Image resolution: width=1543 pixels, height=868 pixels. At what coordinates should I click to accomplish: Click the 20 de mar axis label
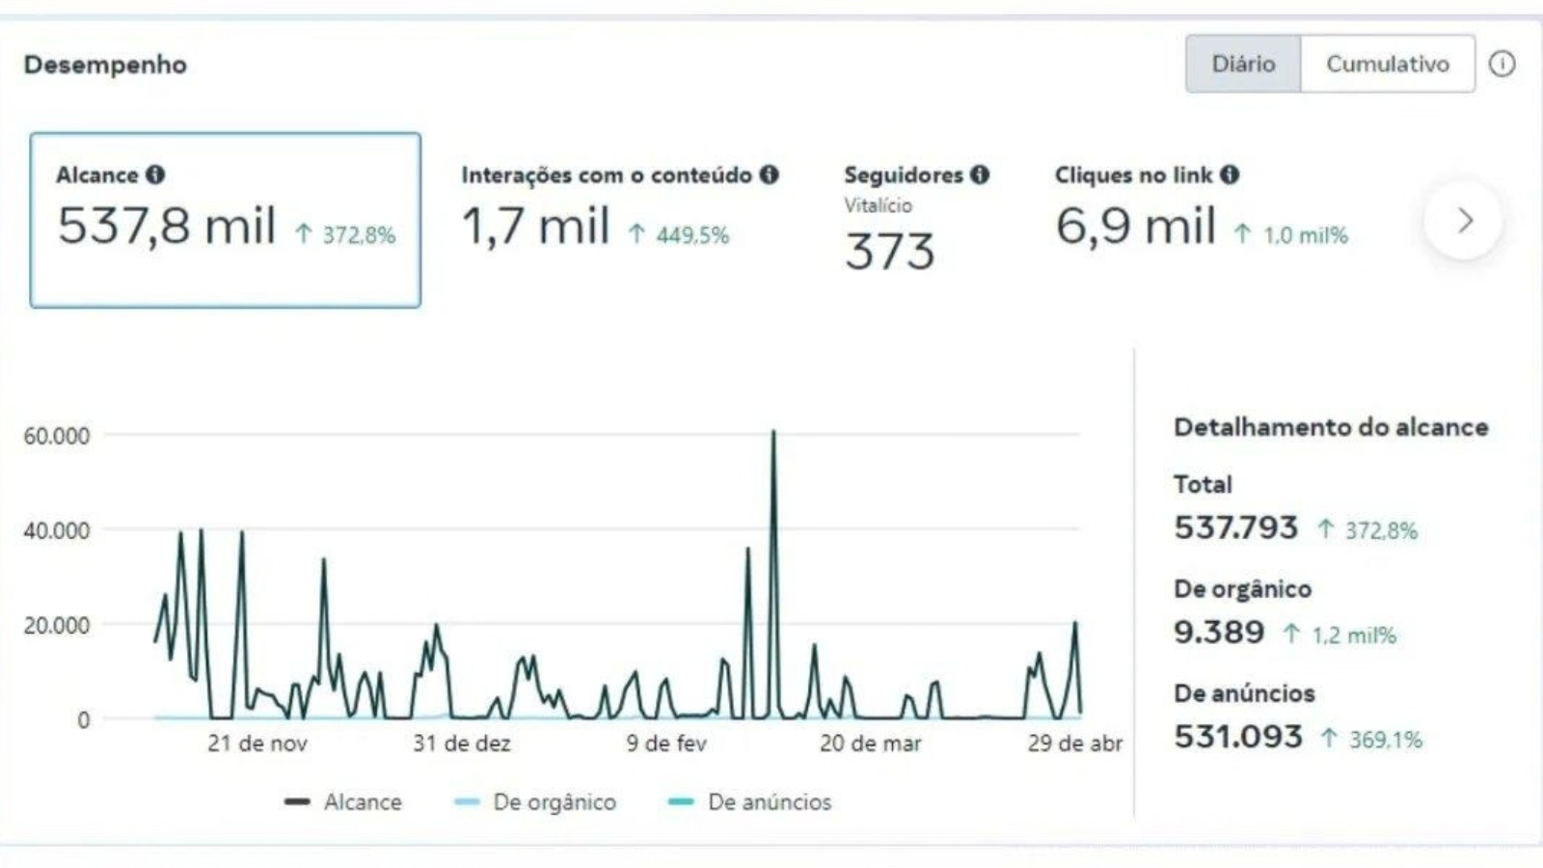pyautogui.click(x=871, y=744)
